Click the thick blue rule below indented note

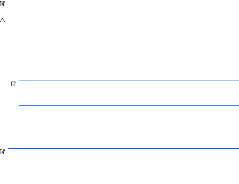pyautogui.click(x=129, y=105)
